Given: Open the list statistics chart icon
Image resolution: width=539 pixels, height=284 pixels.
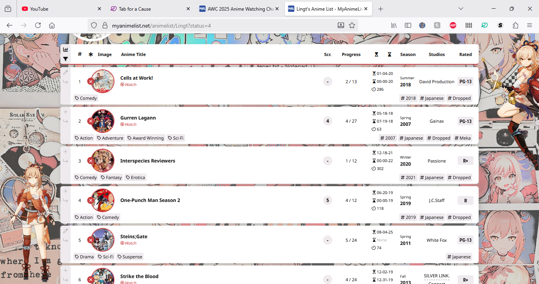Looking at the screenshot, I should click(x=66, y=49).
